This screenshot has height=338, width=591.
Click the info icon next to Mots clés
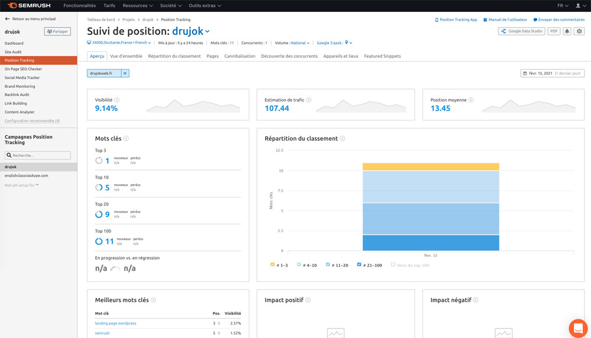[126, 139]
